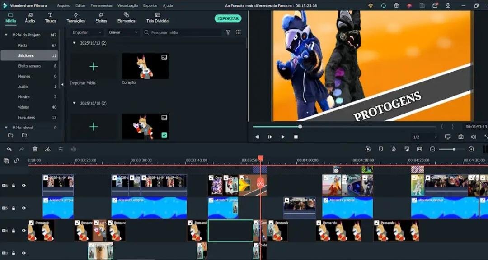Play the preview video
This screenshot has height=260, width=488.
click(x=283, y=137)
